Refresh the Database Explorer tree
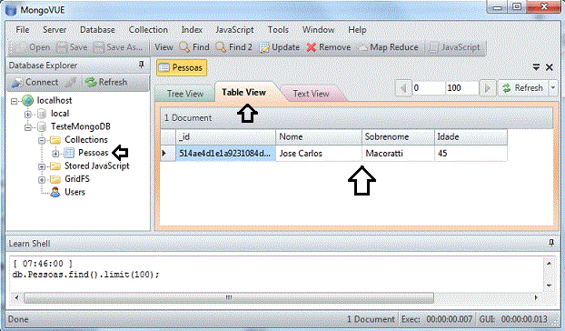The width and height of the screenshot is (565, 331). [x=106, y=82]
